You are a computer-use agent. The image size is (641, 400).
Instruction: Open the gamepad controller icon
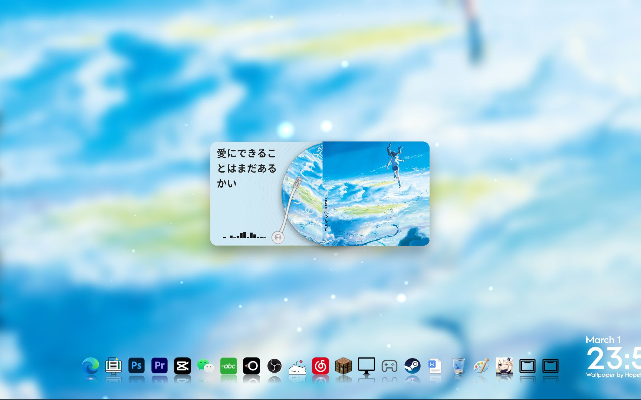[389, 366]
